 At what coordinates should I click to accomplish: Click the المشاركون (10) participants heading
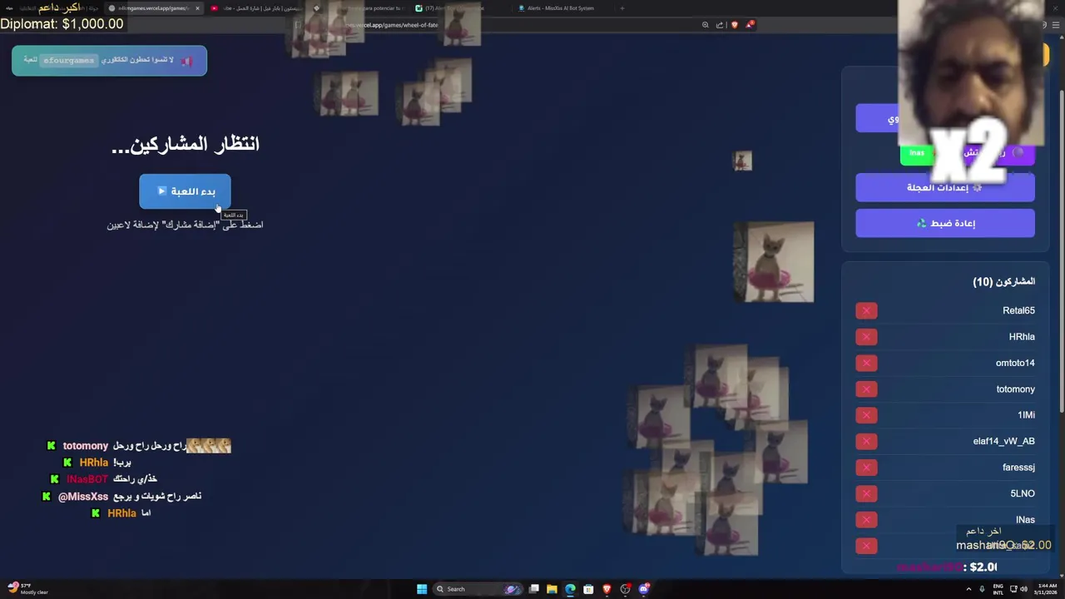click(x=1004, y=282)
